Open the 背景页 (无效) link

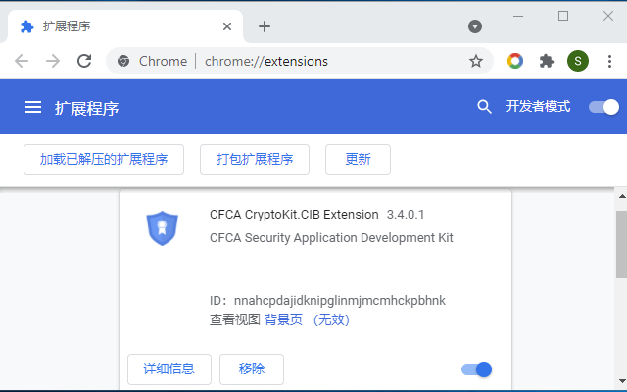click(307, 319)
